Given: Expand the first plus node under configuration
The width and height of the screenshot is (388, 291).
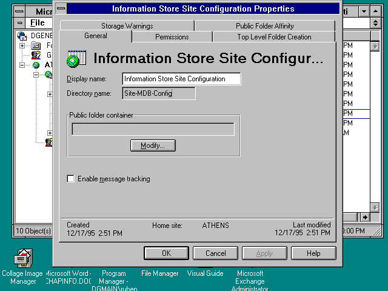Looking at the screenshot, I should pyautogui.click(x=50, y=95).
